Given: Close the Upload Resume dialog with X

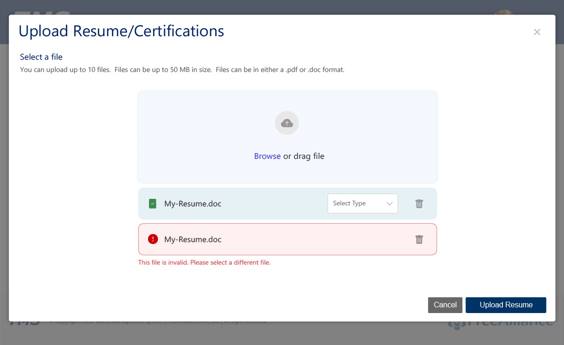Looking at the screenshot, I should coord(537,32).
